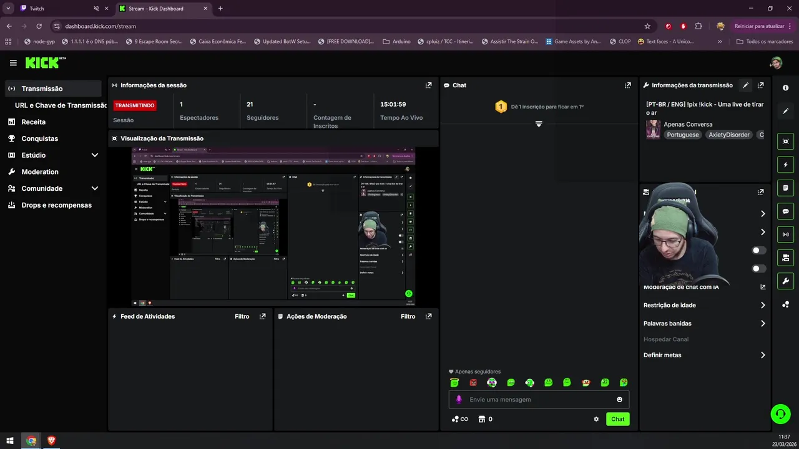The width and height of the screenshot is (799, 449).
Task: Open the user profile avatar menu
Action: click(776, 63)
